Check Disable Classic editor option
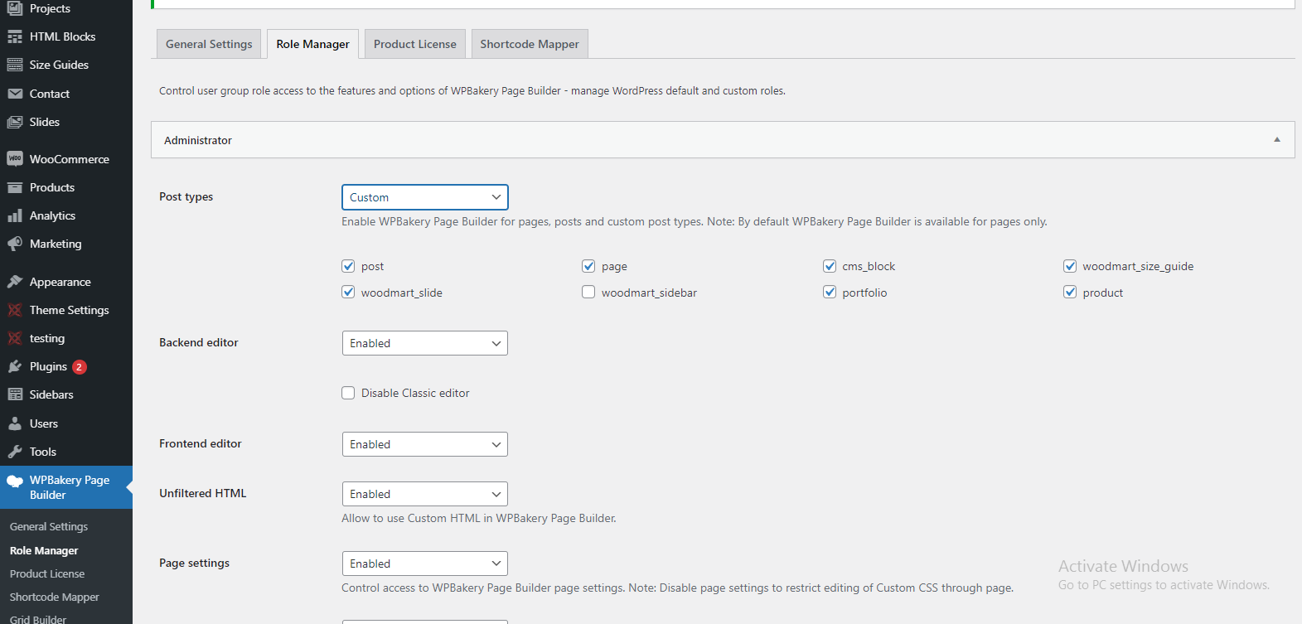The image size is (1302, 624). point(348,393)
